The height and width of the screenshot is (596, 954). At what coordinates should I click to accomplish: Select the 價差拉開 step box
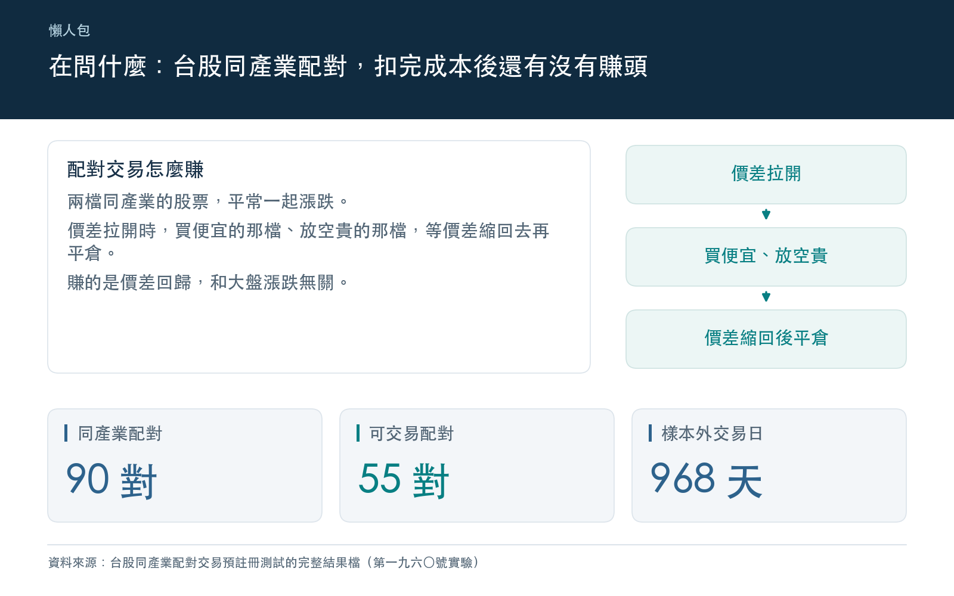(x=766, y=175)
